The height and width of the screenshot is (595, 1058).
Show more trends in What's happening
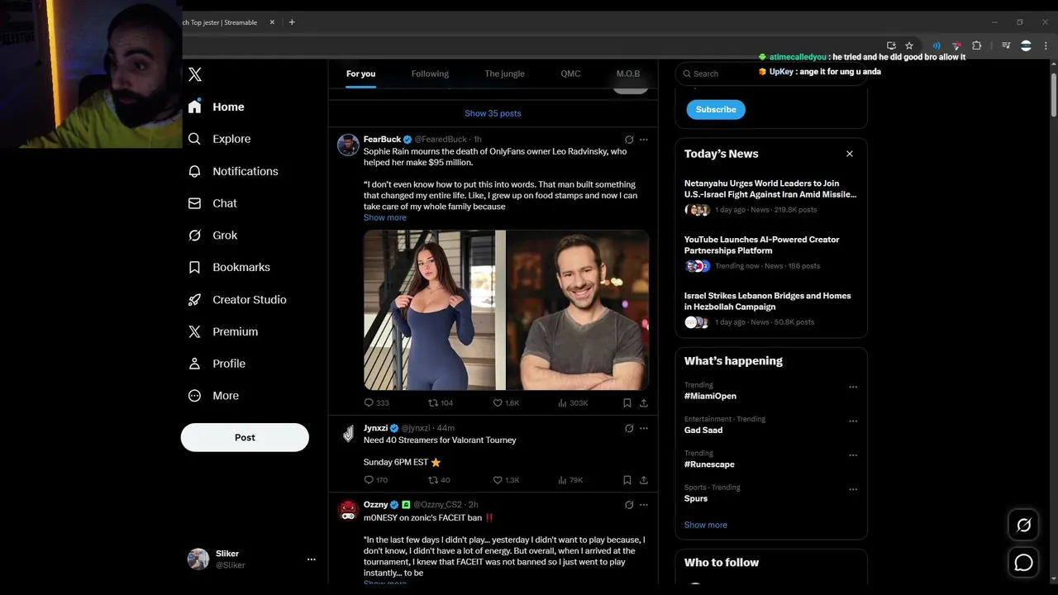pyautogui.click(x=706, y=525)
